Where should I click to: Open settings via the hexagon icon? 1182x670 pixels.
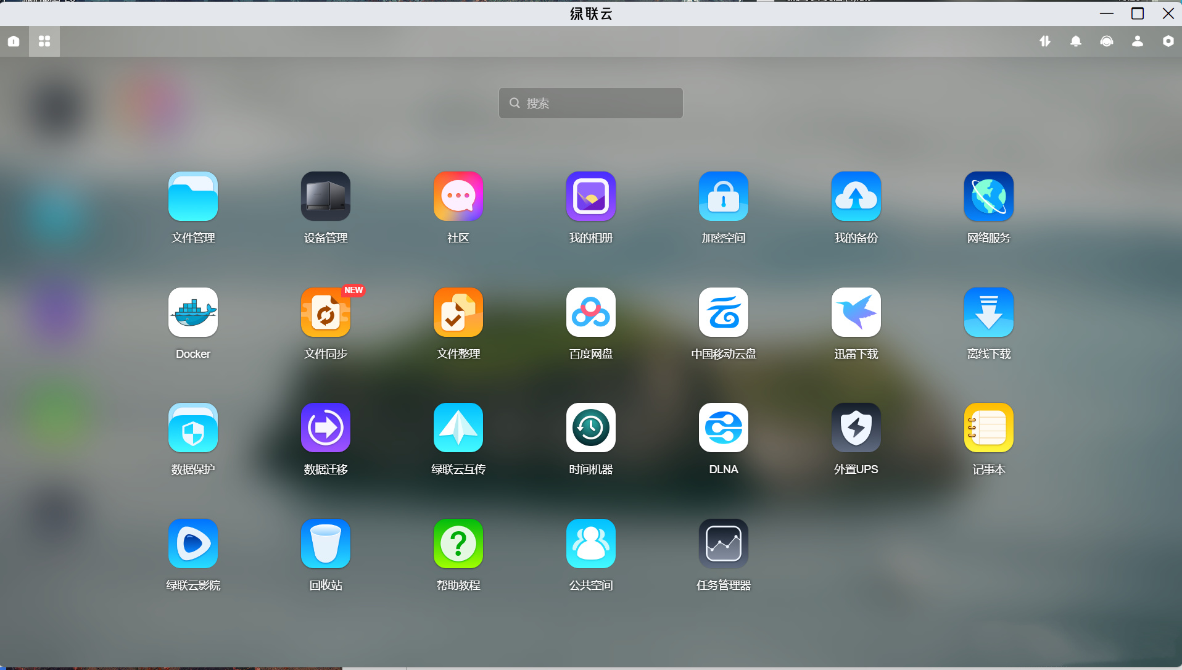(1168, 41)
